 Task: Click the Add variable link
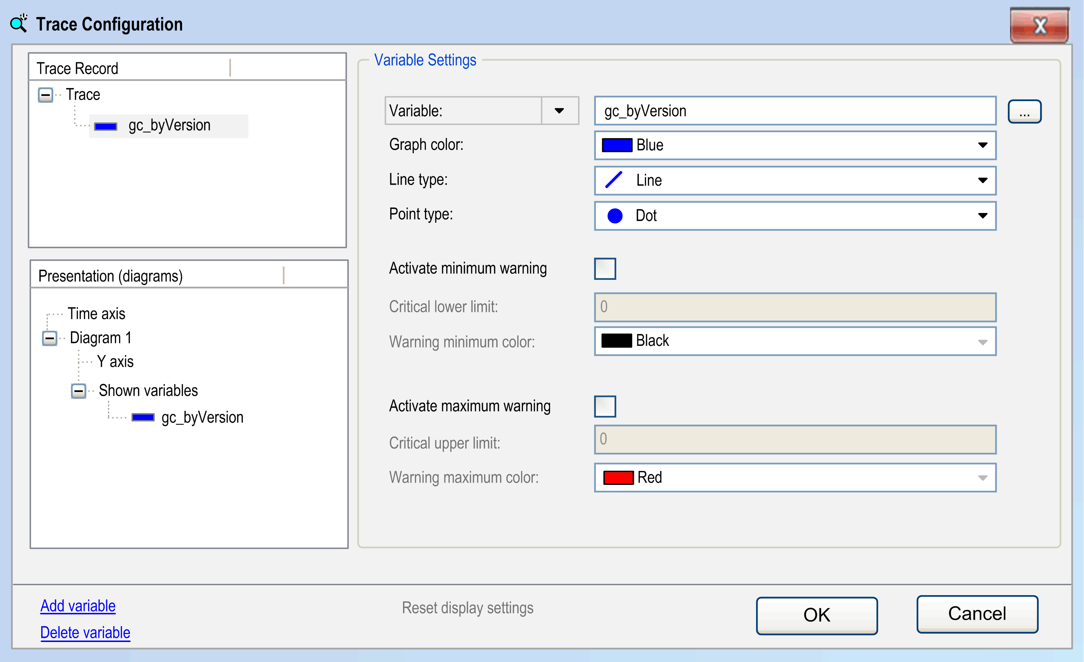pyautogui.click(x=78, y=606)
